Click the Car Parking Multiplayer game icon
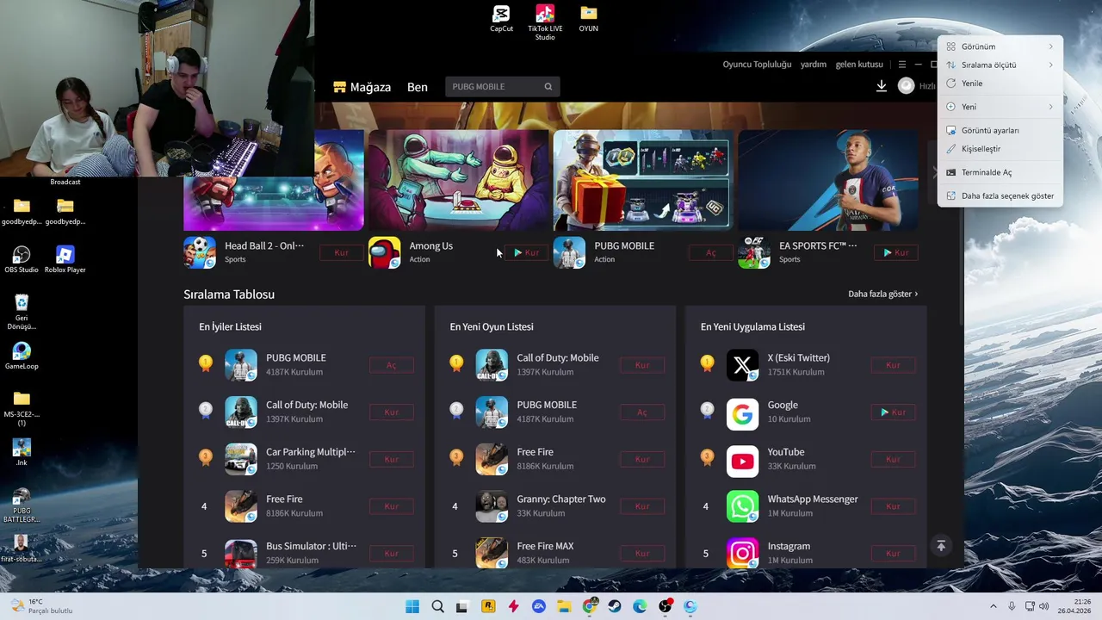 [x=241, y=459]
